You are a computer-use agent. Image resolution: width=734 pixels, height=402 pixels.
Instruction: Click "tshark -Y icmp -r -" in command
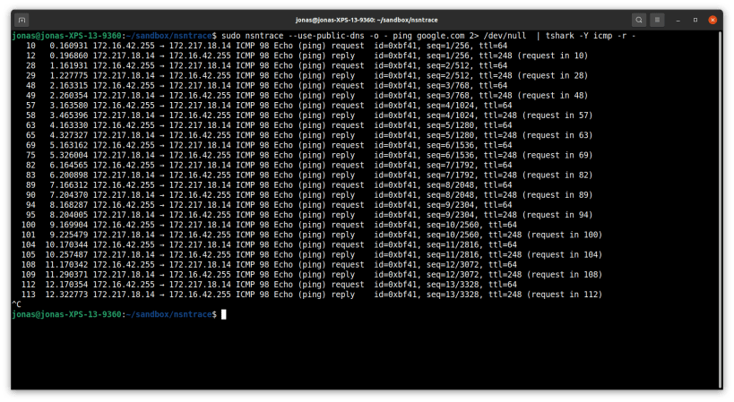[x=591, y=36]
